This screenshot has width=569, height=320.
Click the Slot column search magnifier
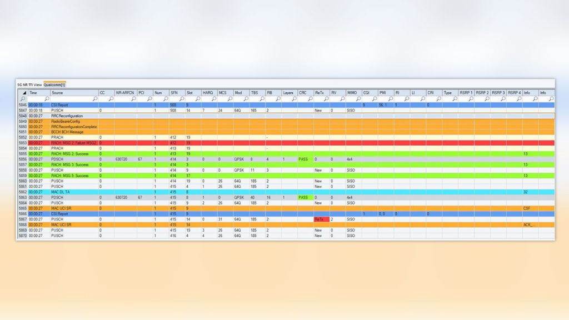[x=197, y=98]
